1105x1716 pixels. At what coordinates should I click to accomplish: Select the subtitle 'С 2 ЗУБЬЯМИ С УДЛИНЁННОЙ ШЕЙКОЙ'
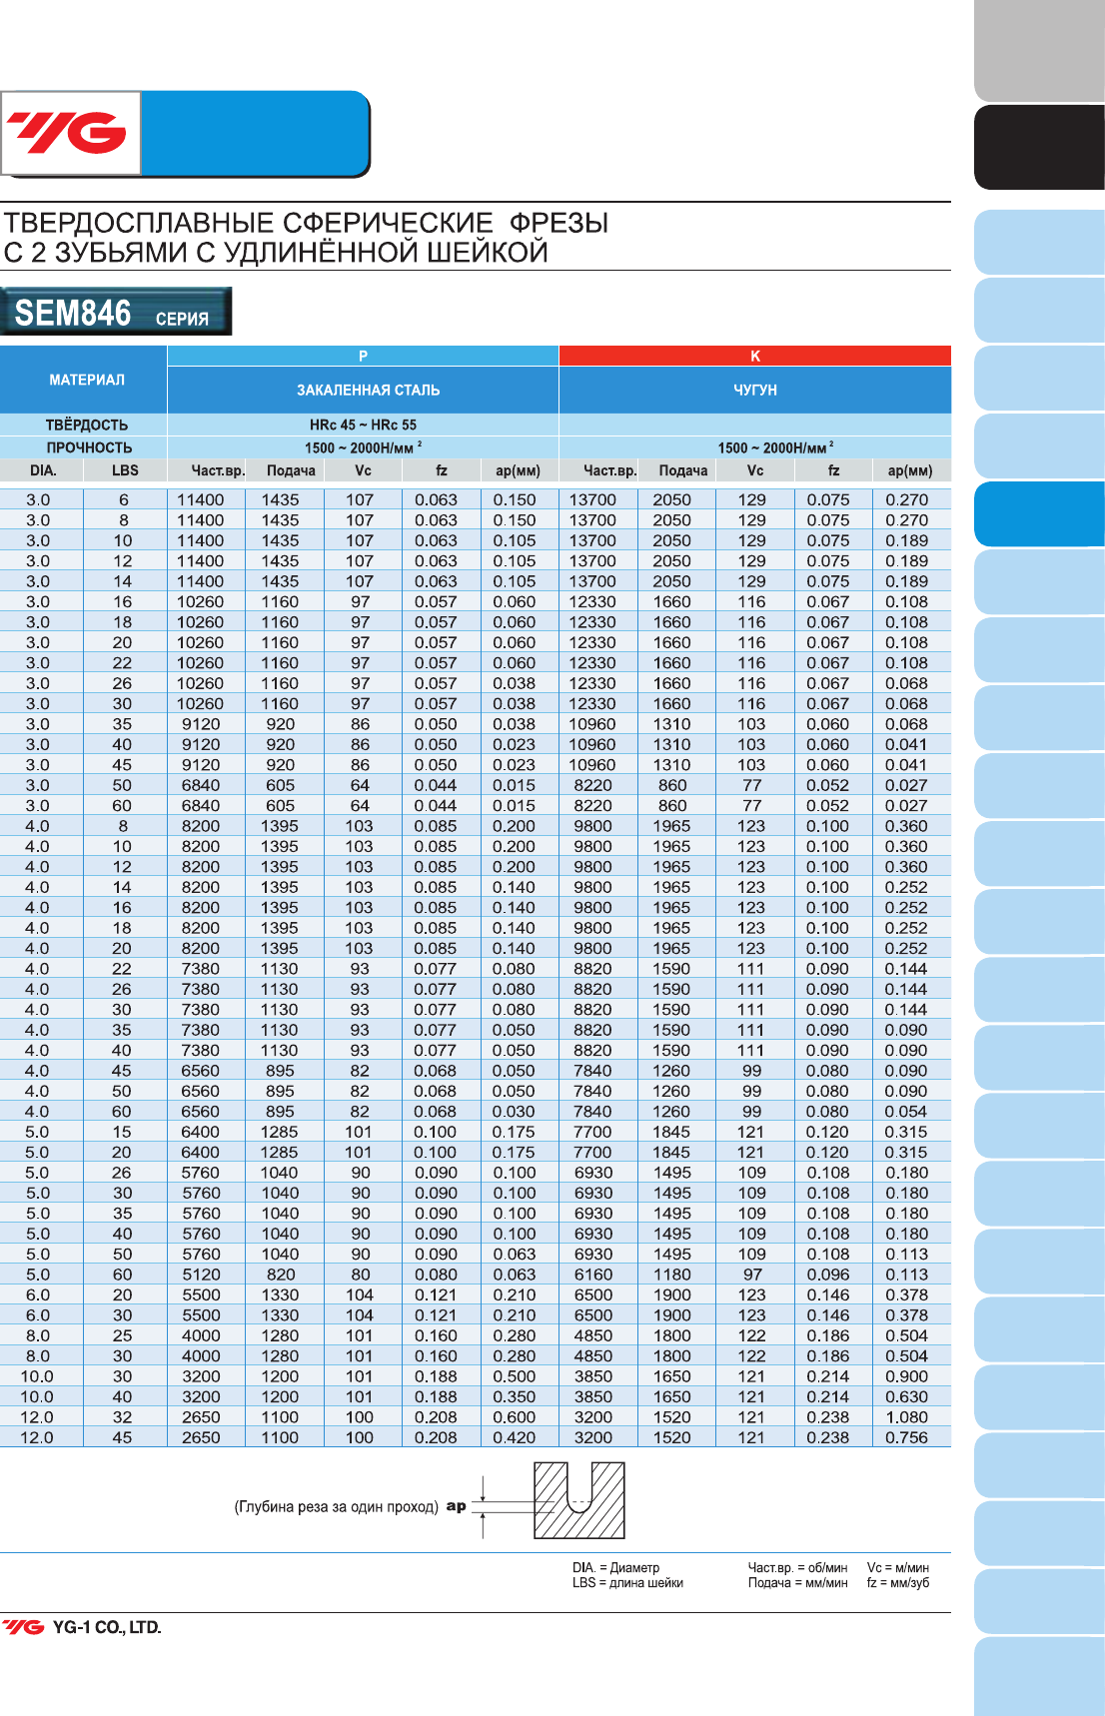pyautogui.click(x=277, y=252)
